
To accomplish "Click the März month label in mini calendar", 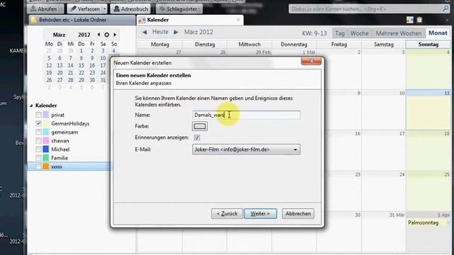I will [x=59, y=35].
